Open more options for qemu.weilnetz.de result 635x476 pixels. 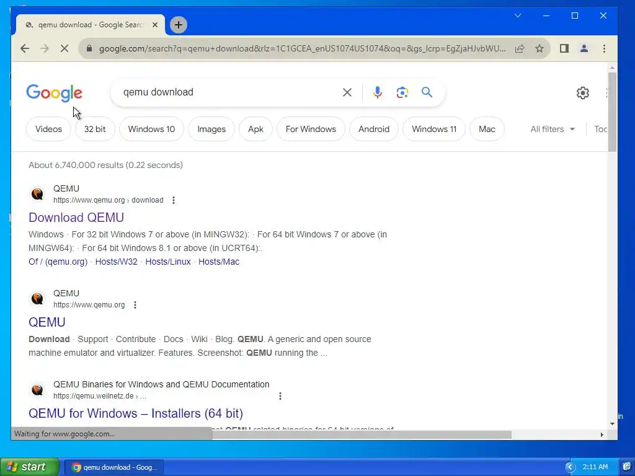click(280, 396)
